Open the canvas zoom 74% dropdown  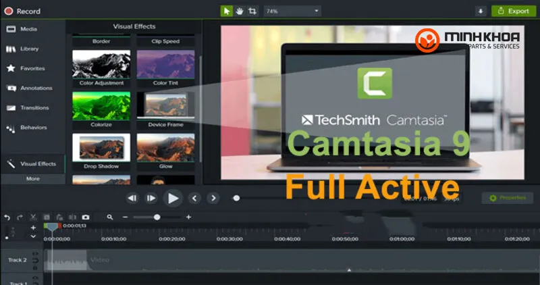(x=292, y=11)
